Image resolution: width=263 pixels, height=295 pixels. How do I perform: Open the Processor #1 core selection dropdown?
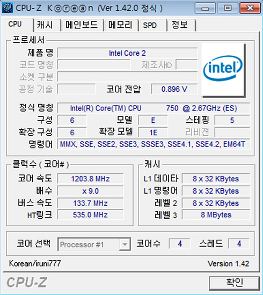[94, 245]
